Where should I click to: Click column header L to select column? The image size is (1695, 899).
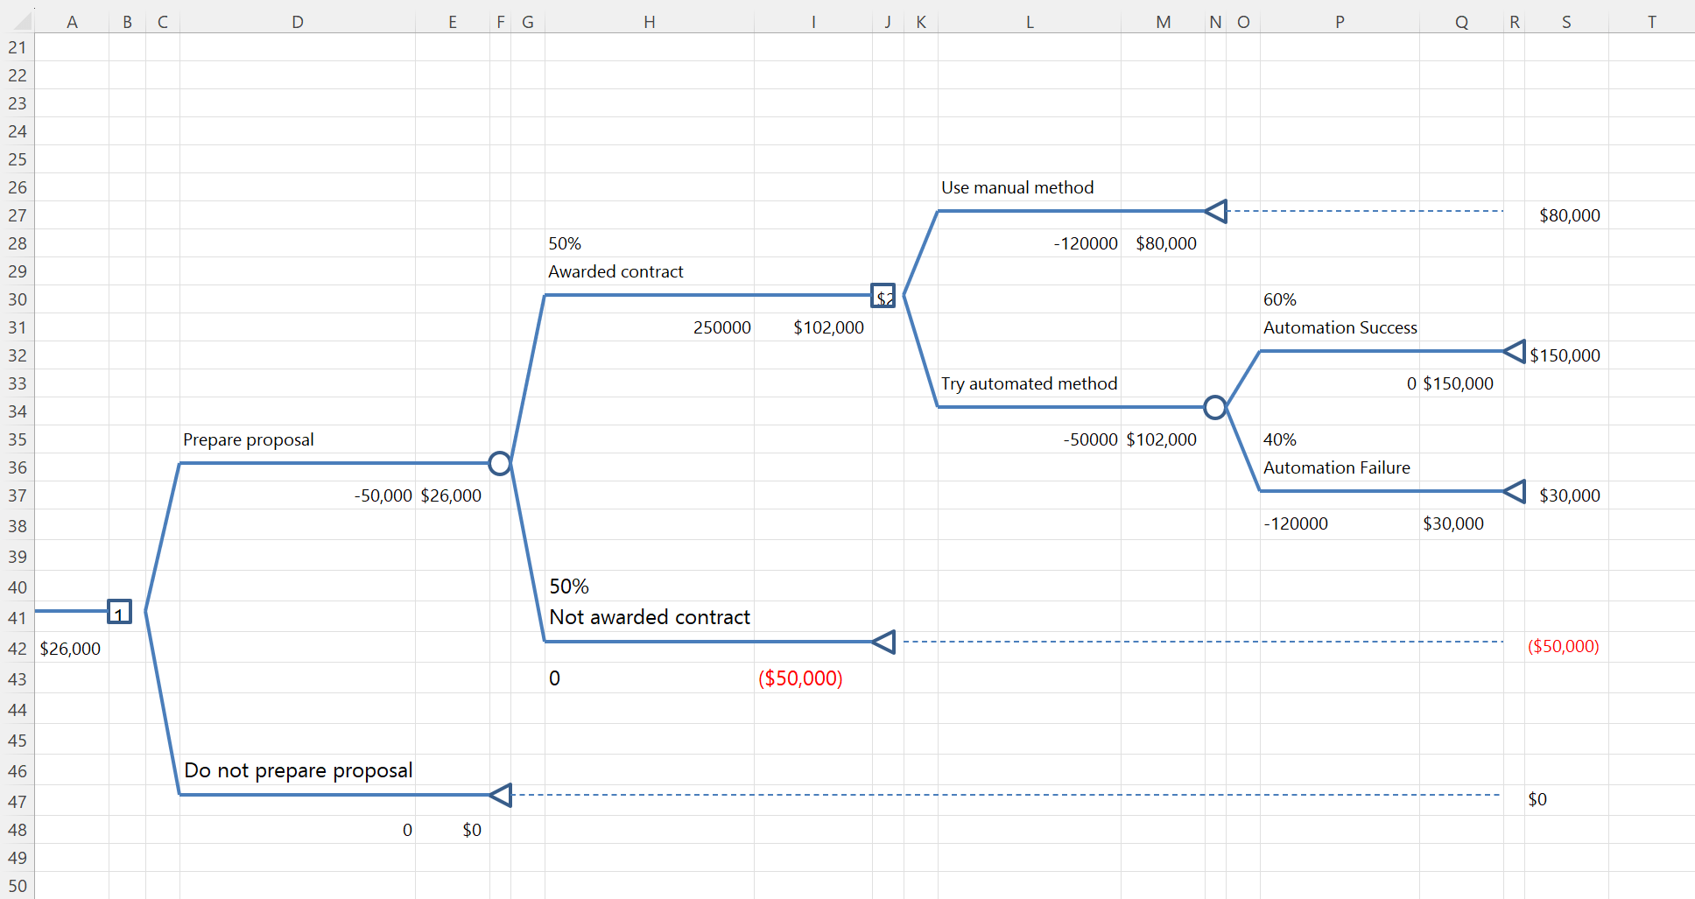click(x=1029, y=21)
